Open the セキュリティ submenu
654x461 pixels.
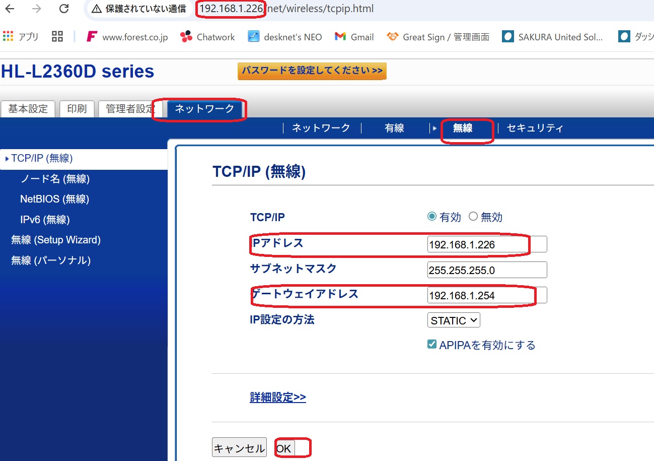535,128
